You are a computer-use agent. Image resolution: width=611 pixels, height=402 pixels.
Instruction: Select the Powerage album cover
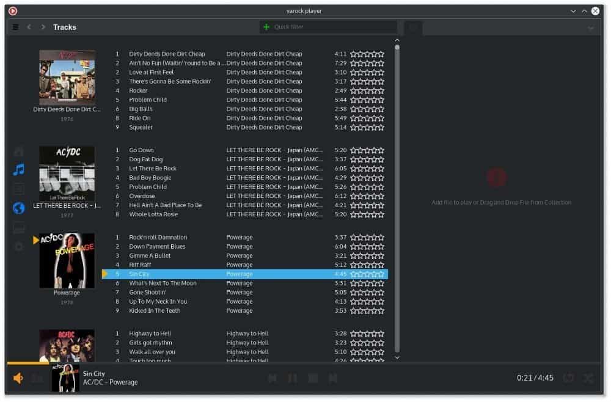tap(67, 261)
